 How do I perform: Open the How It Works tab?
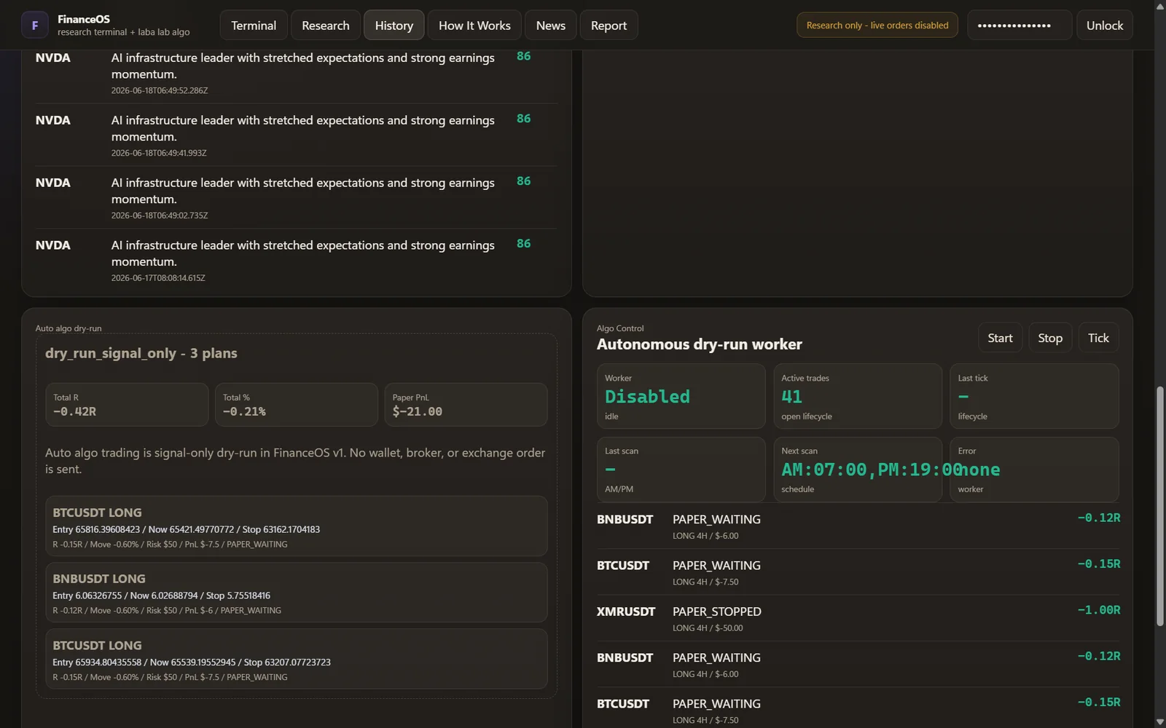(x=474, y=25)
